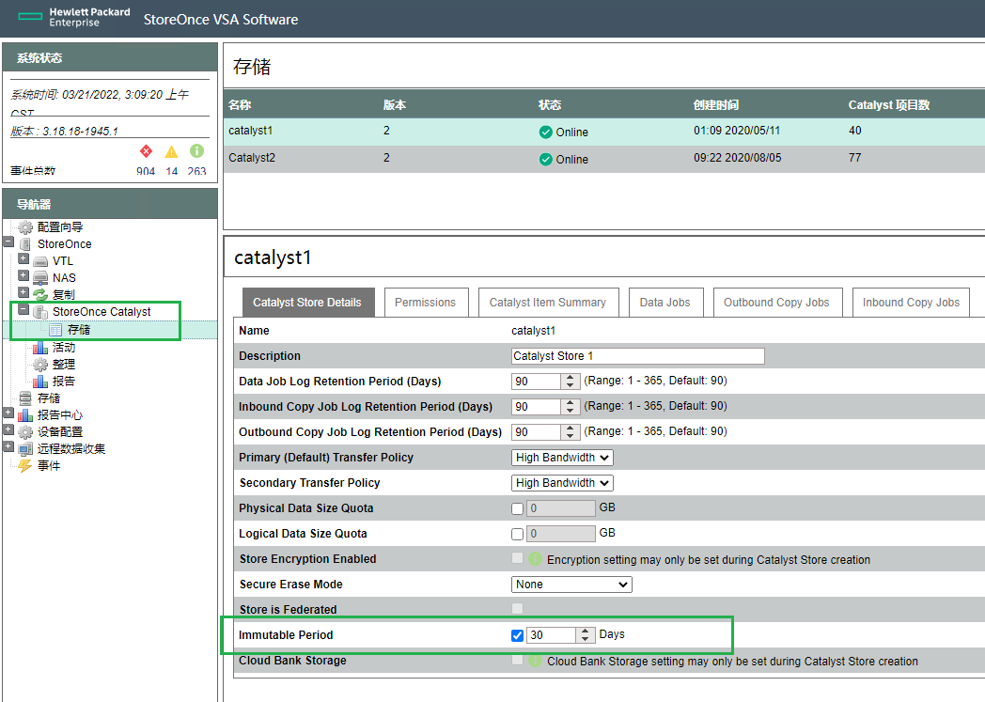Image resolution: width=985 pixels, height=702 pixels.
Task: Open the replication arrows icon
Action: (40, 294)
